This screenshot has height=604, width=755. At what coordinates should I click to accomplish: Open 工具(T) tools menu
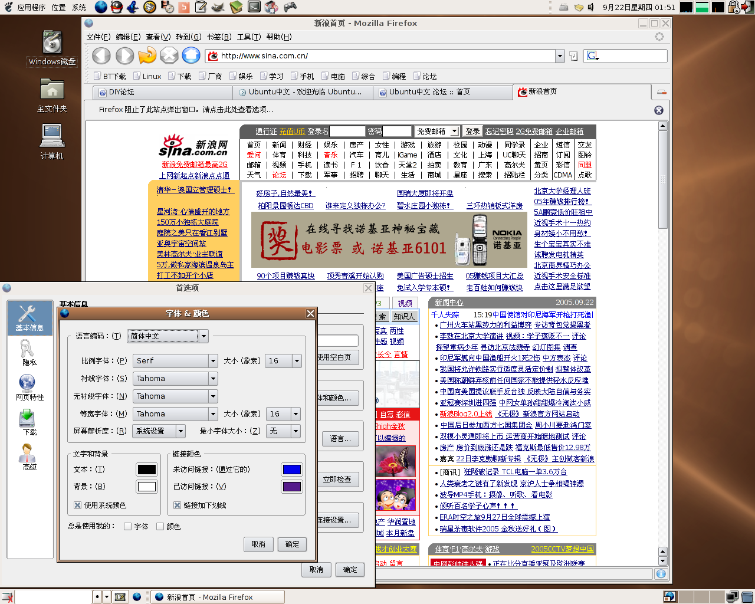click(249, 37)
